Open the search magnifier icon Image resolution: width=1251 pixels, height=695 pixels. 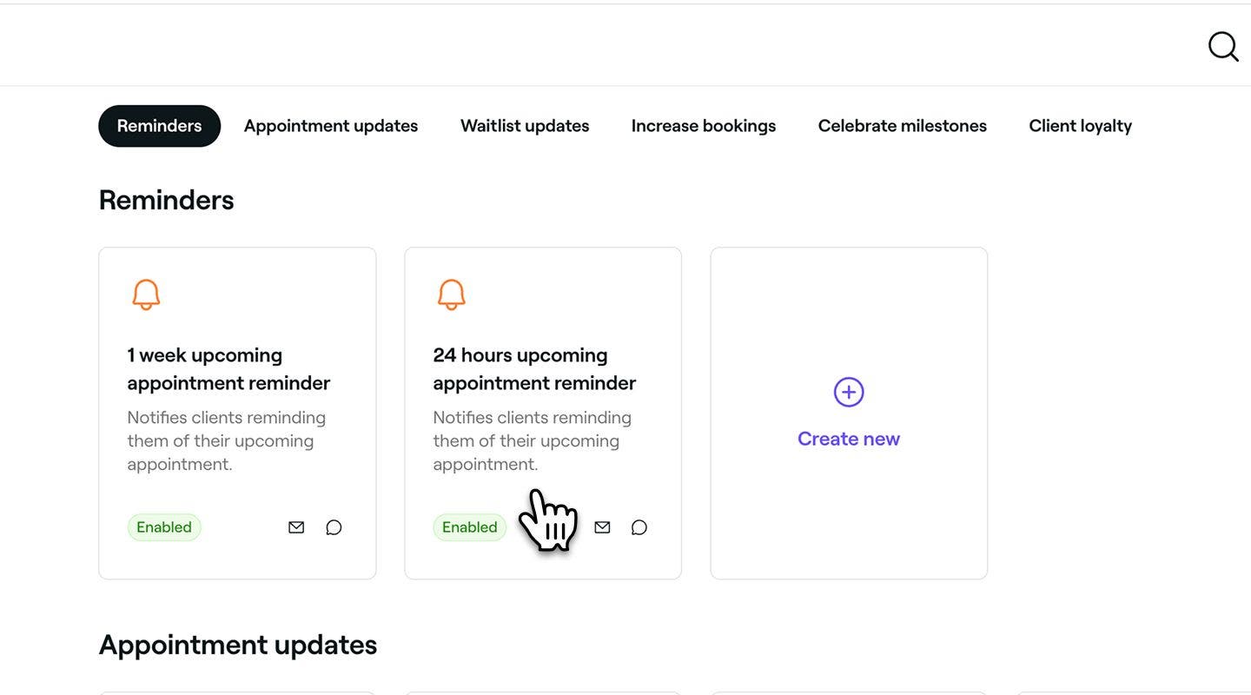coord(1223,46)
